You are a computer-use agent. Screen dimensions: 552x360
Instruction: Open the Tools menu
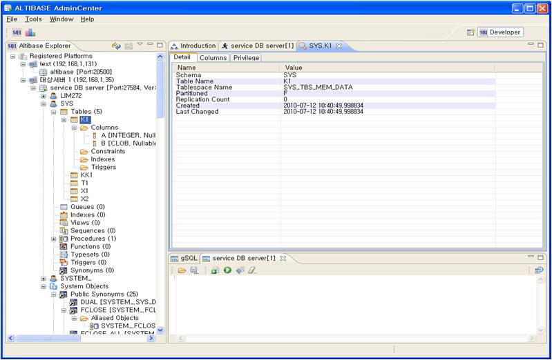[x=33, y=19]
